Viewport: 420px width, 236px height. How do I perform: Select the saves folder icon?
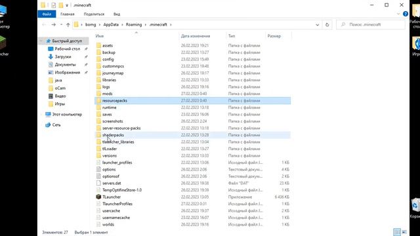(x=98, y=114)
